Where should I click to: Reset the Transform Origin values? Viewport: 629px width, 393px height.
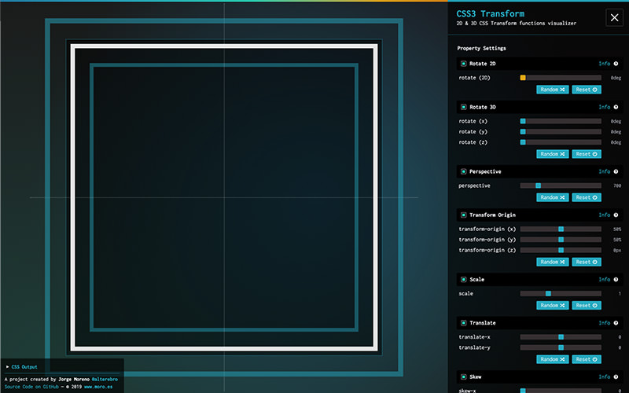[x=587, y=262]
